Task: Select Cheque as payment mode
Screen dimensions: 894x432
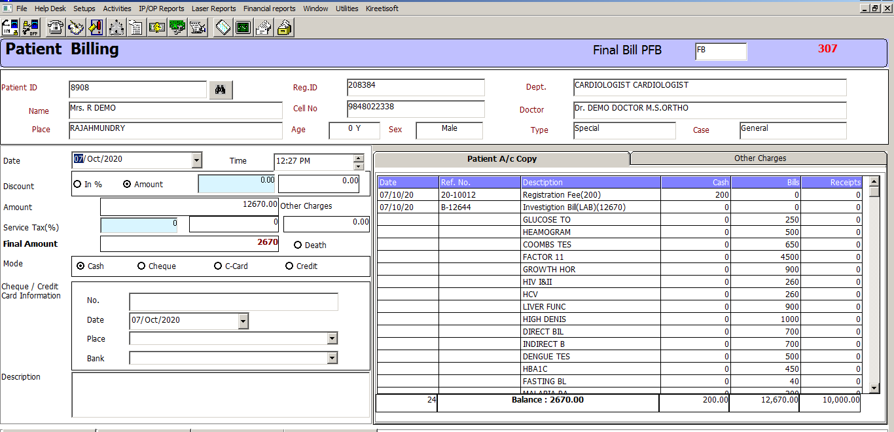Action: pos(141,266)
